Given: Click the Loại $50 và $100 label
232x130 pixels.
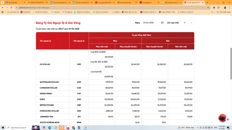Looking at the screenshot, I should [x=98, y=52].
